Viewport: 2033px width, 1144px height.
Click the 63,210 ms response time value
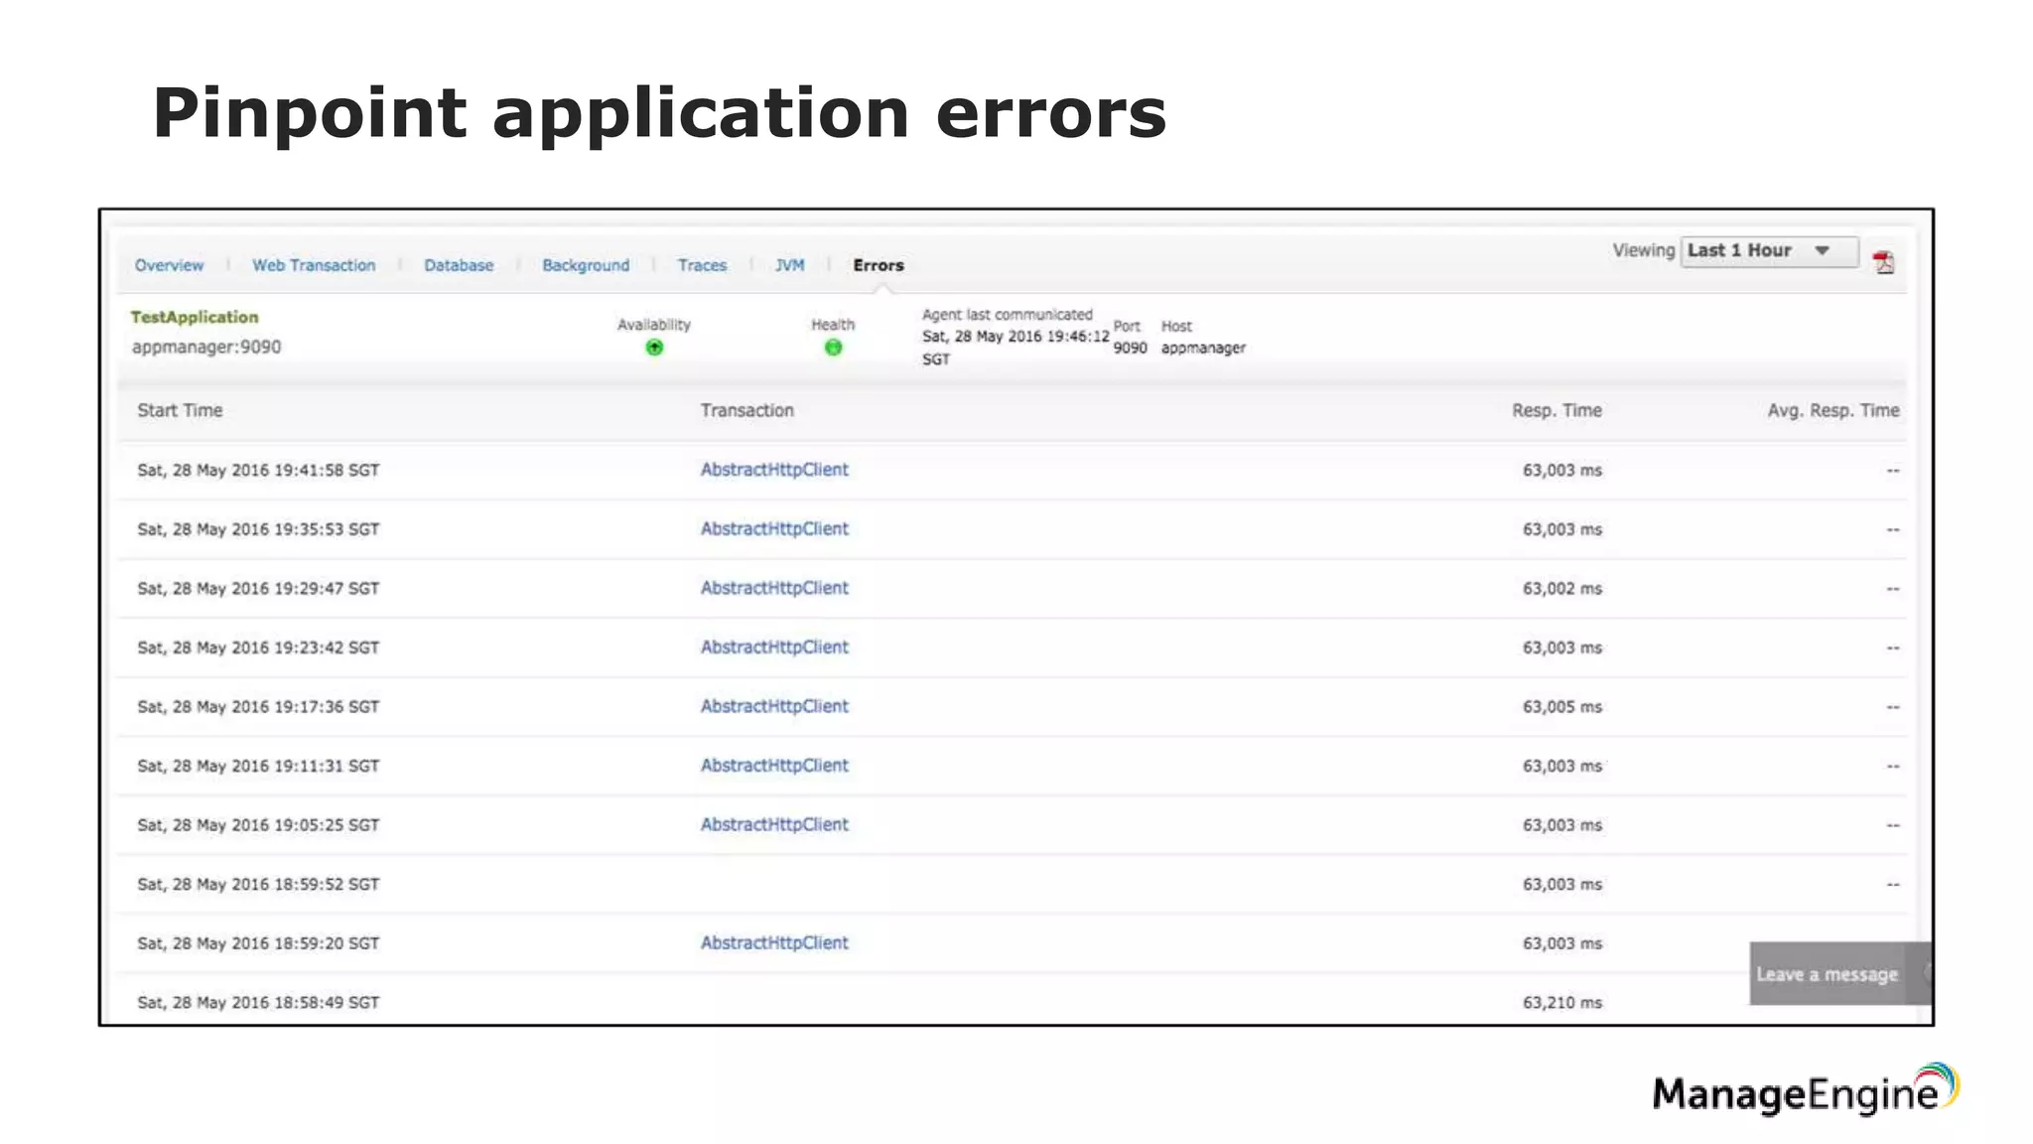coord(1562,1002)
